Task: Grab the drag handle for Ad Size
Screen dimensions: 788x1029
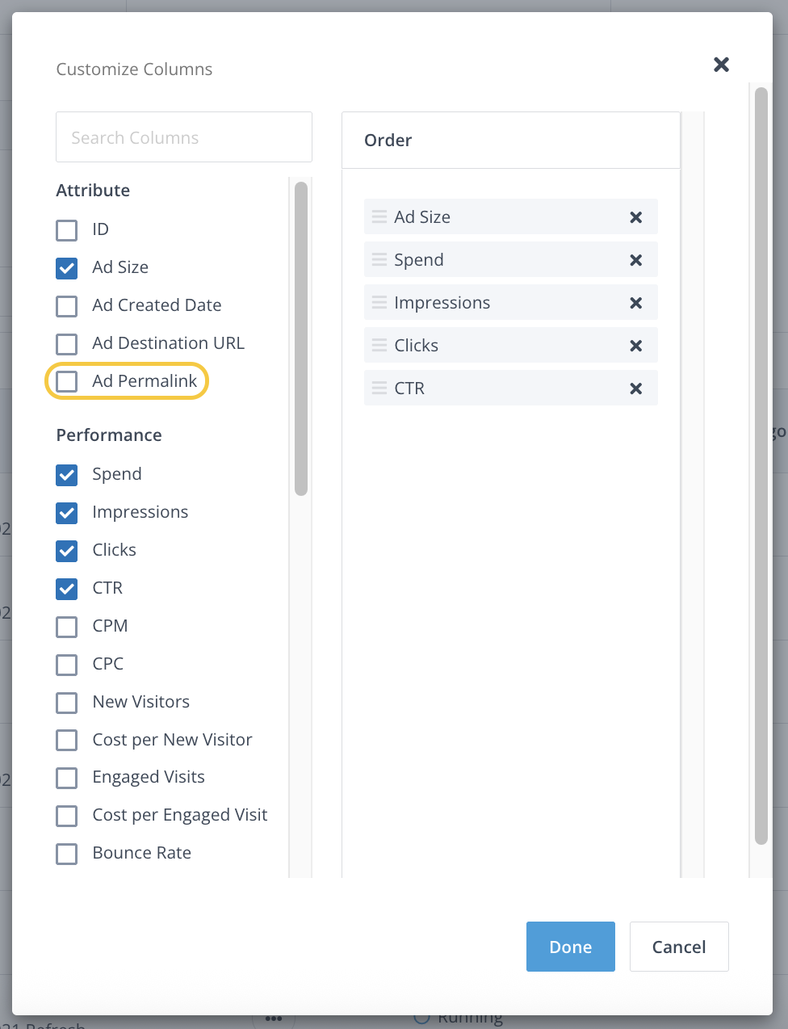Action: (379, 216)
